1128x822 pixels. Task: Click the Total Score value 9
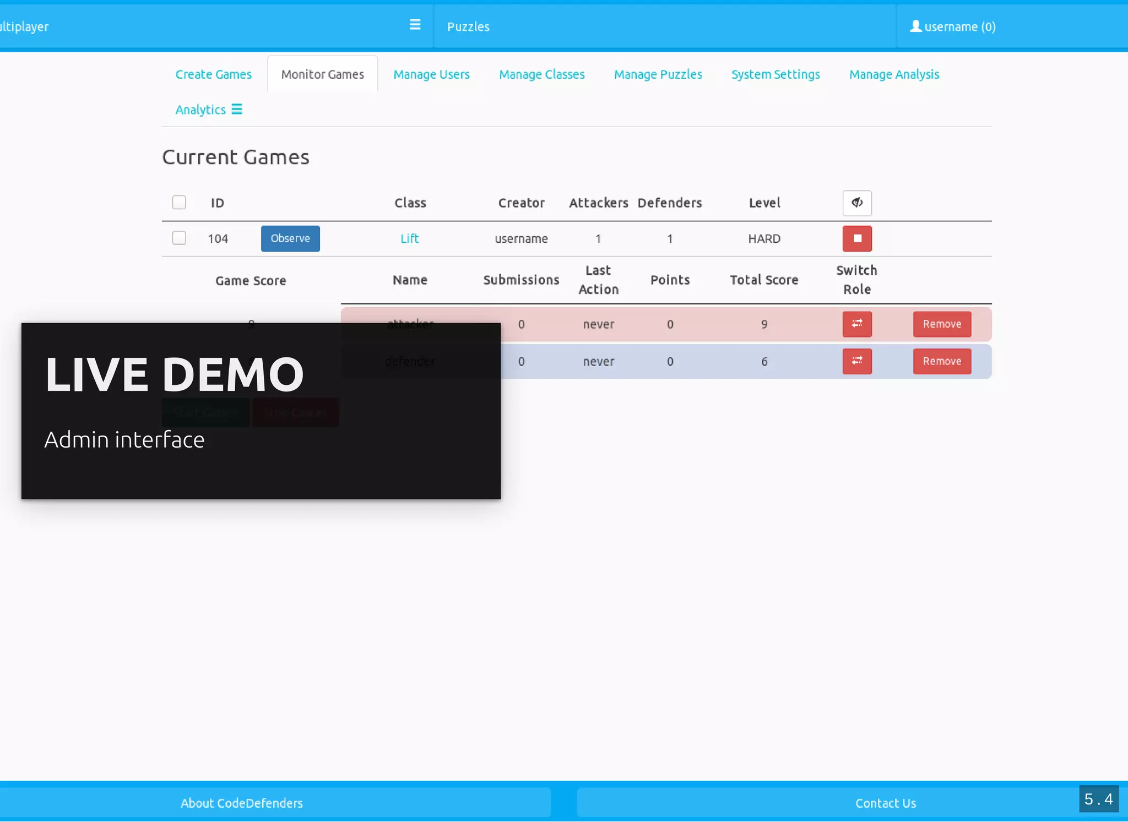point(764,324)
